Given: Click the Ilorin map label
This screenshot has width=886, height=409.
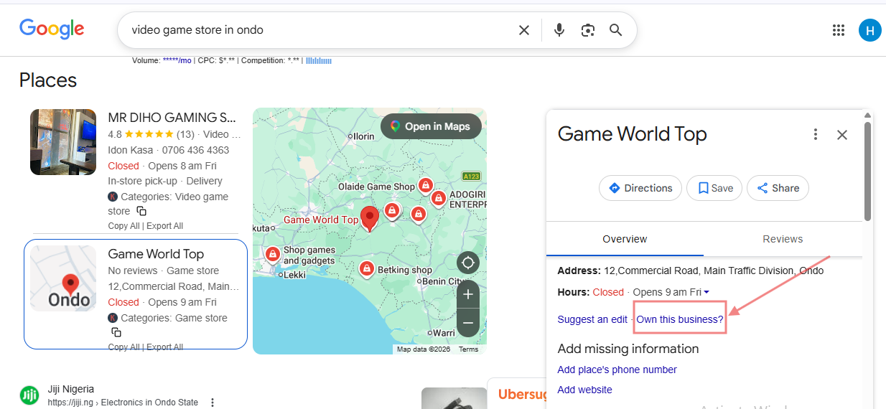Looking at the screenshot, I should (x=363, y=136).
